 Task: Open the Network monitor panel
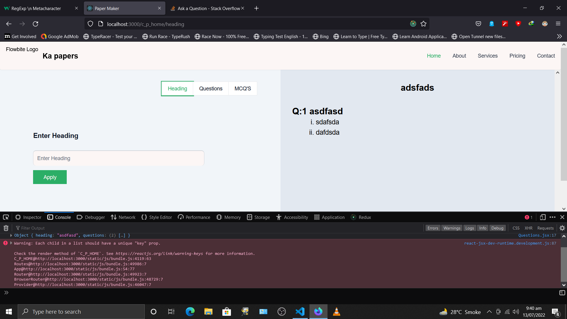127,217
